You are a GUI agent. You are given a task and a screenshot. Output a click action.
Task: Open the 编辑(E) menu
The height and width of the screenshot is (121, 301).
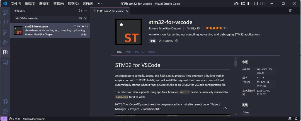point(30,4)
